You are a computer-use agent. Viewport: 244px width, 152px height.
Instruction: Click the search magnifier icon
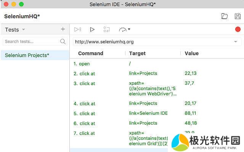coord(63,41)
